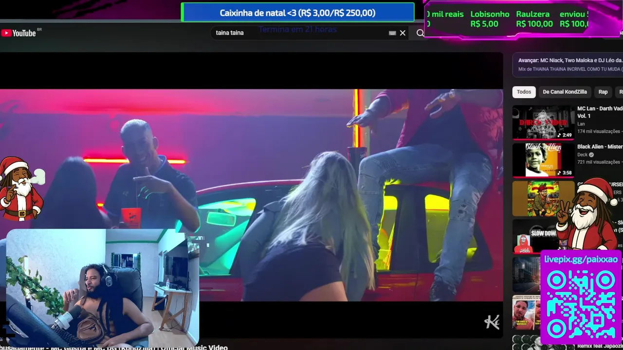Click the 'Mix de THAINA THAINA' subtitle text
The width and height of the screenshot is (623, 350).
pyautogui.click(x=570, y=69)
